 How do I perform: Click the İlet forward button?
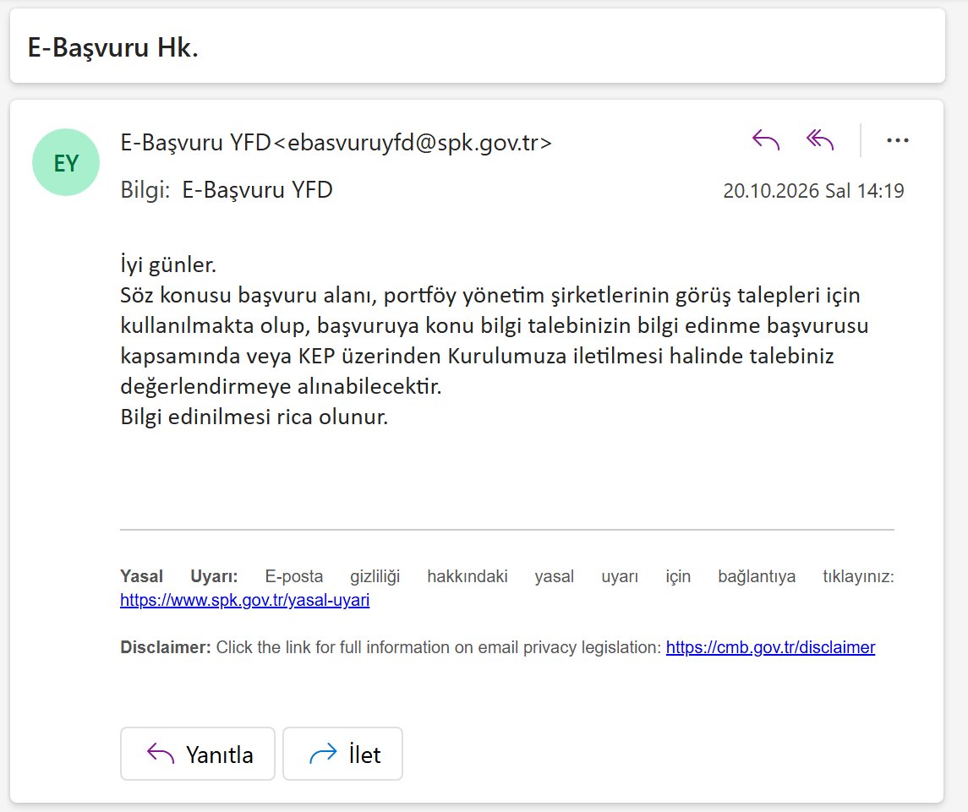tap(342, 754)
